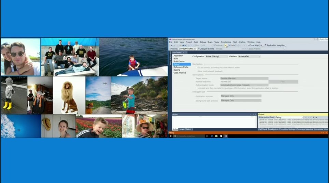Switch to the Locals tab
This screenshot has width=329, height=183.
click(x=182, y=129)
